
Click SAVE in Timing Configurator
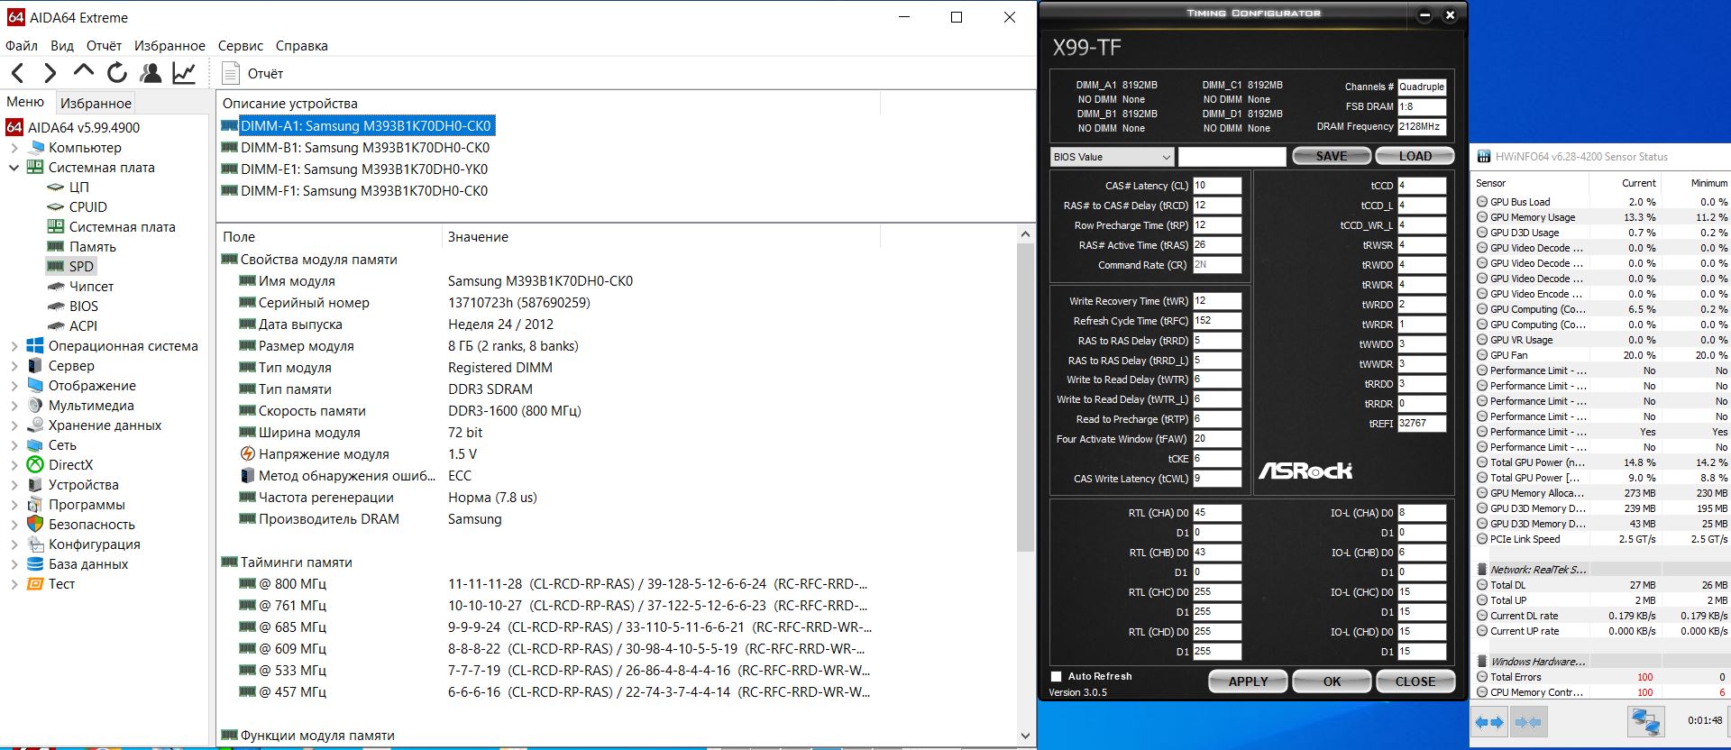tap(1332, 156)
